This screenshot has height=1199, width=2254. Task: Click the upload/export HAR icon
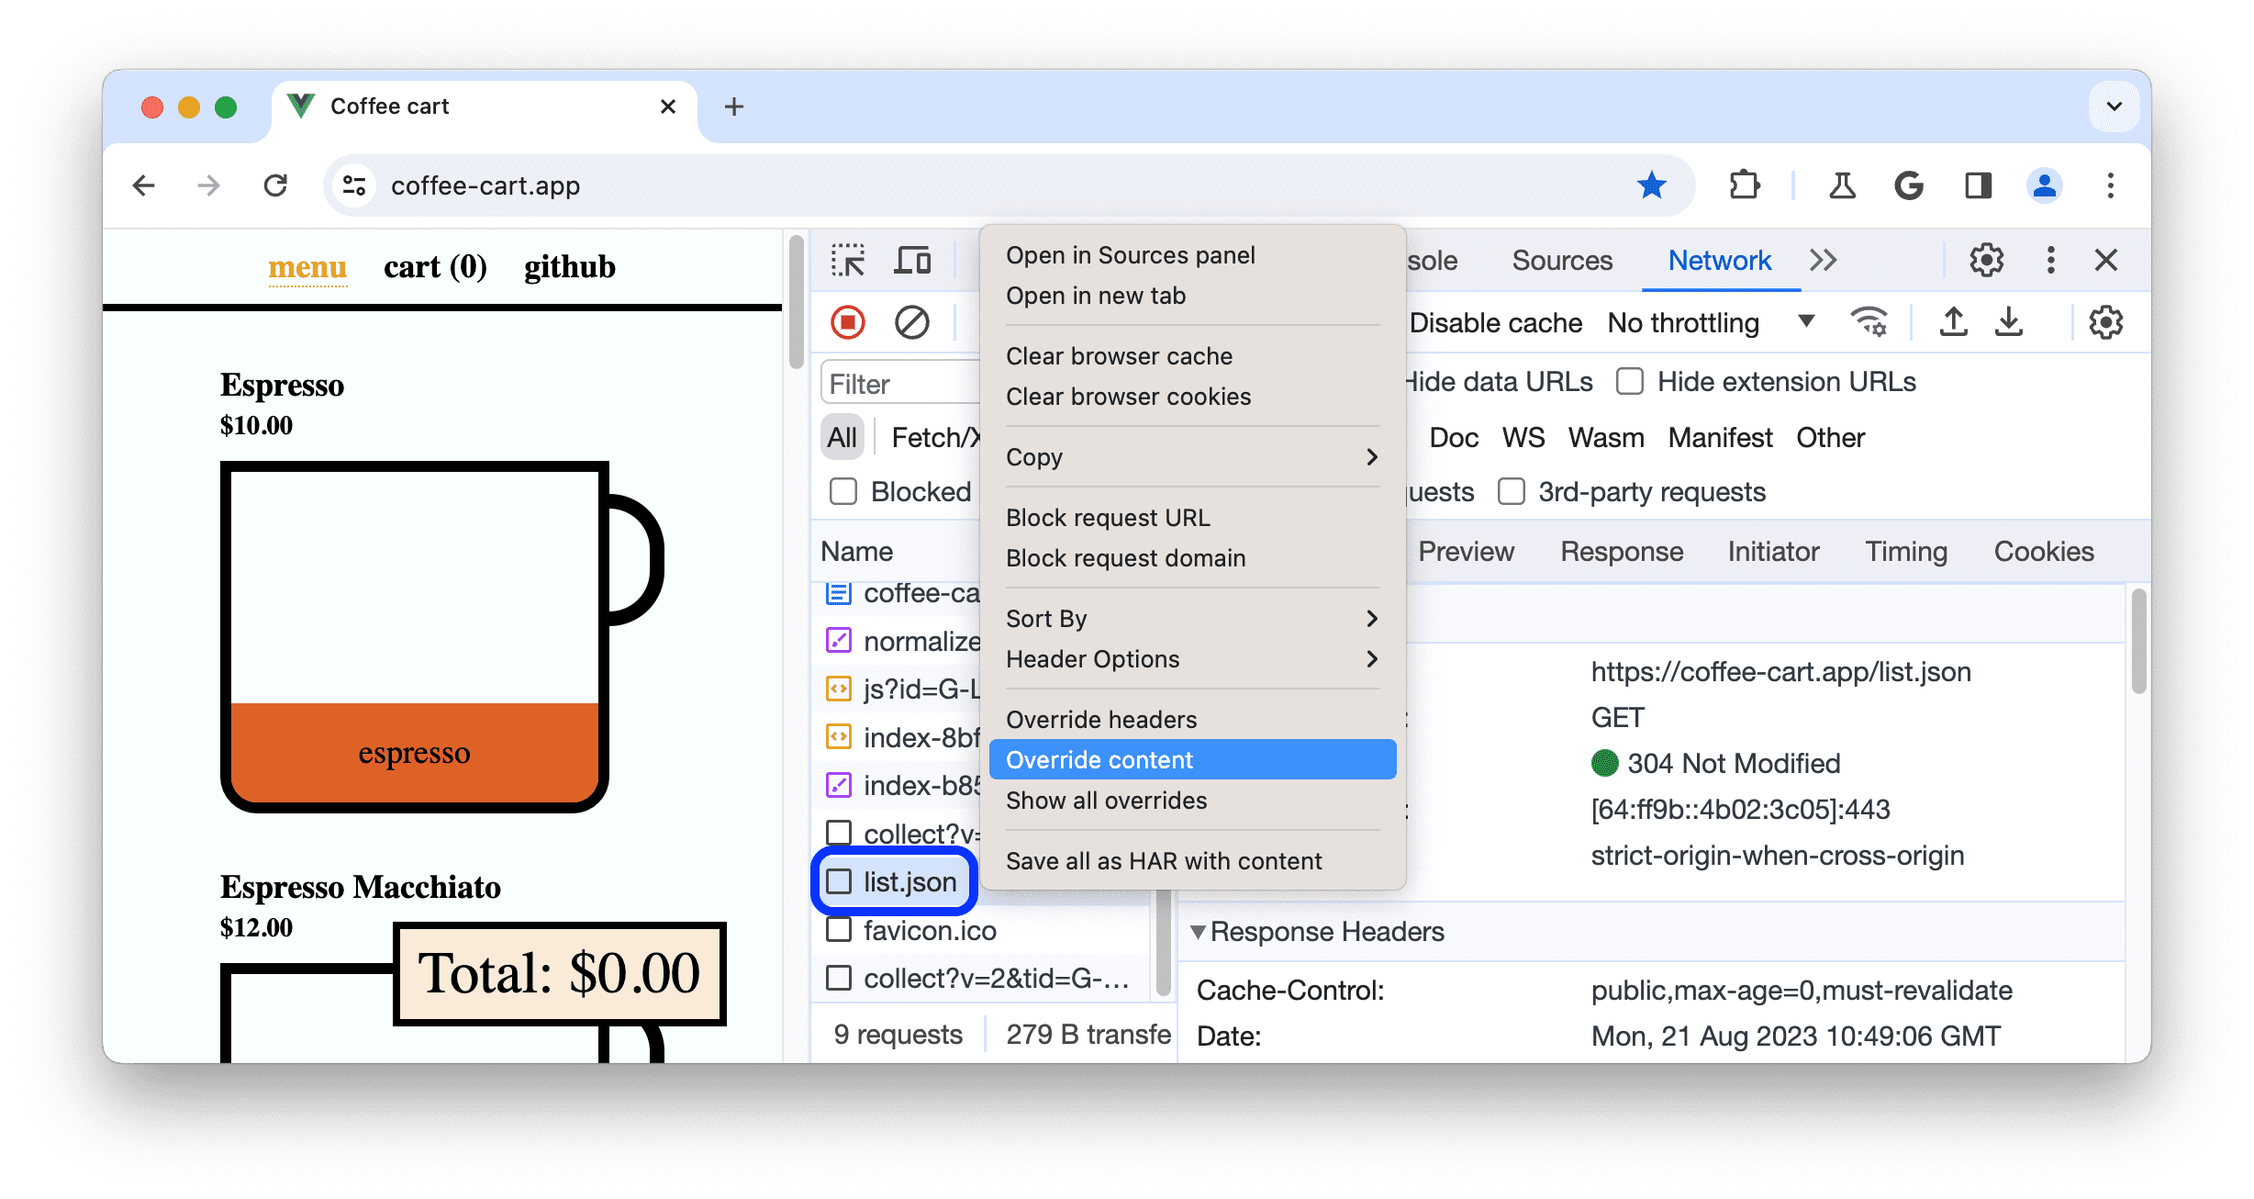click(1951, 322)
